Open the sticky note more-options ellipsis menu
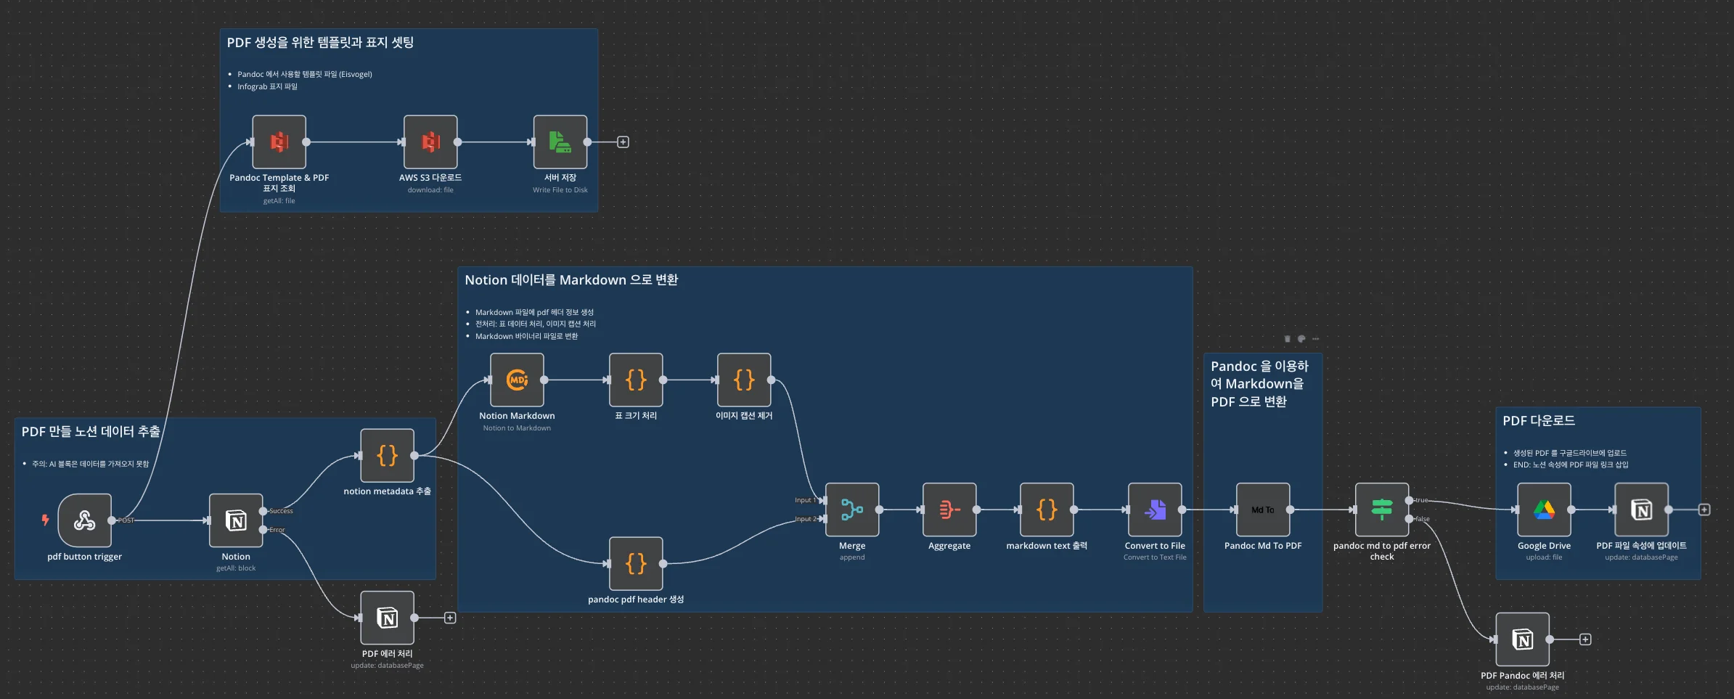The image size is (1734, 699). click(1315, 339)
